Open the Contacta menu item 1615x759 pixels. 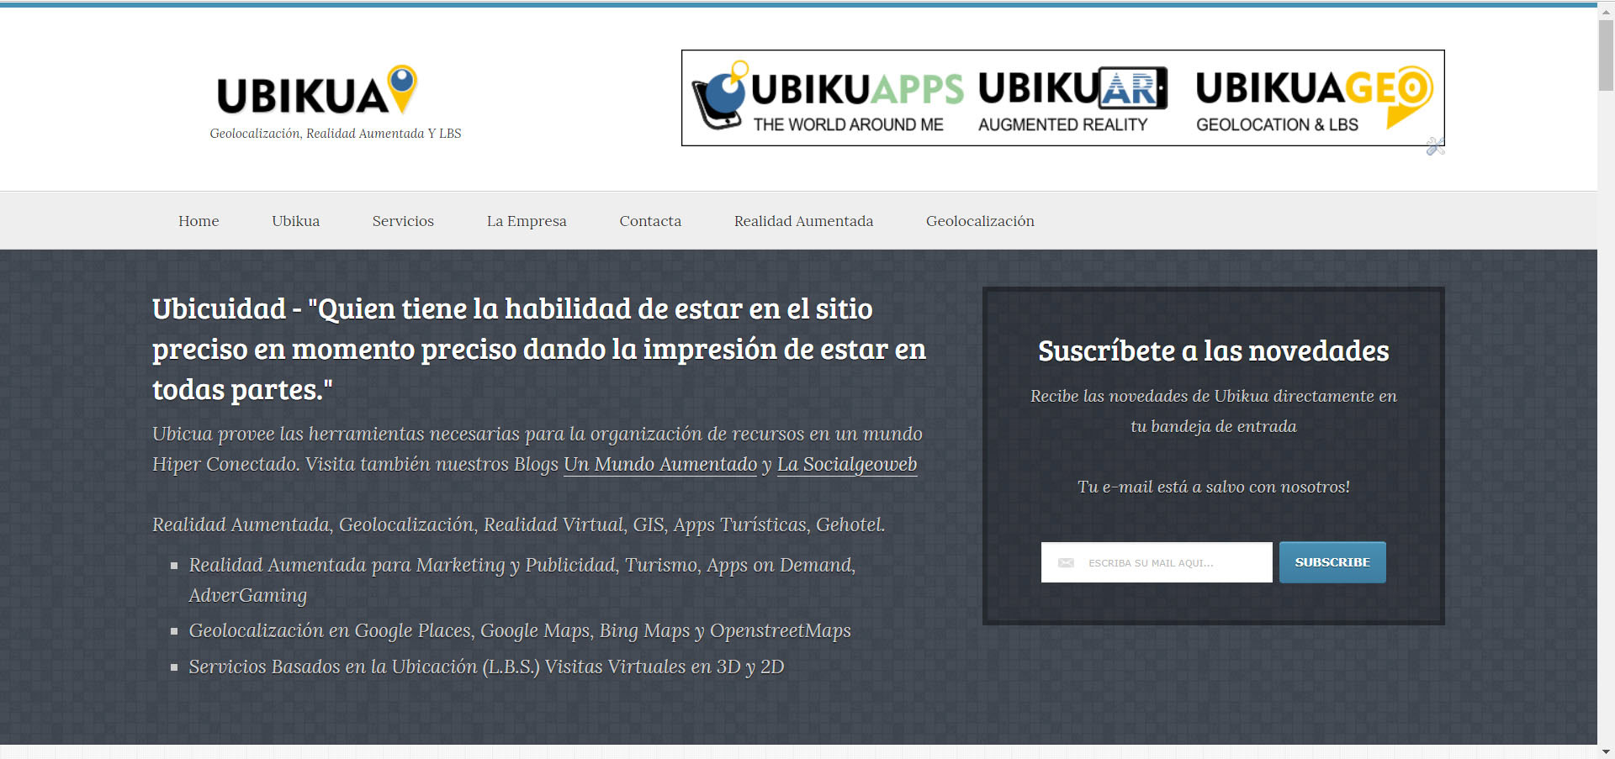tap(650, 221)
